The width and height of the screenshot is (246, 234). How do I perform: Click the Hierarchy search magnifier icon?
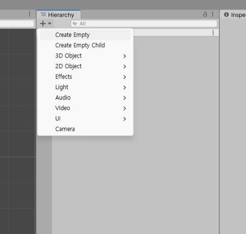pos(75,24)
